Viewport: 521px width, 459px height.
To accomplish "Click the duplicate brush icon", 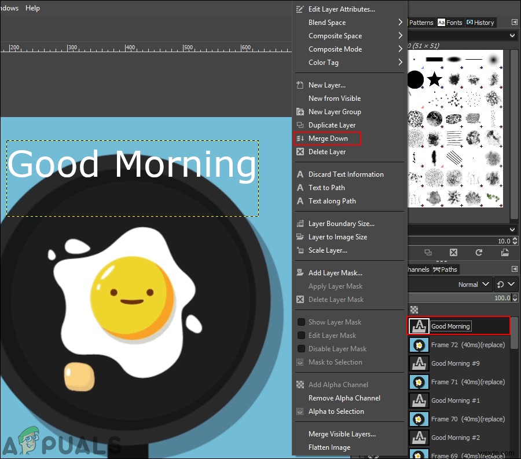I will point(428,253).
